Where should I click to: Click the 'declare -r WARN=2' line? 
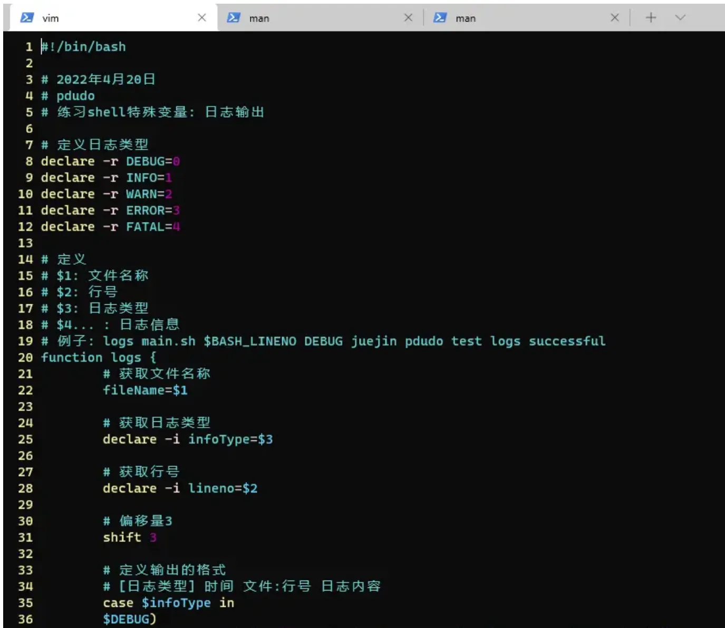click(x=107, y=194)
